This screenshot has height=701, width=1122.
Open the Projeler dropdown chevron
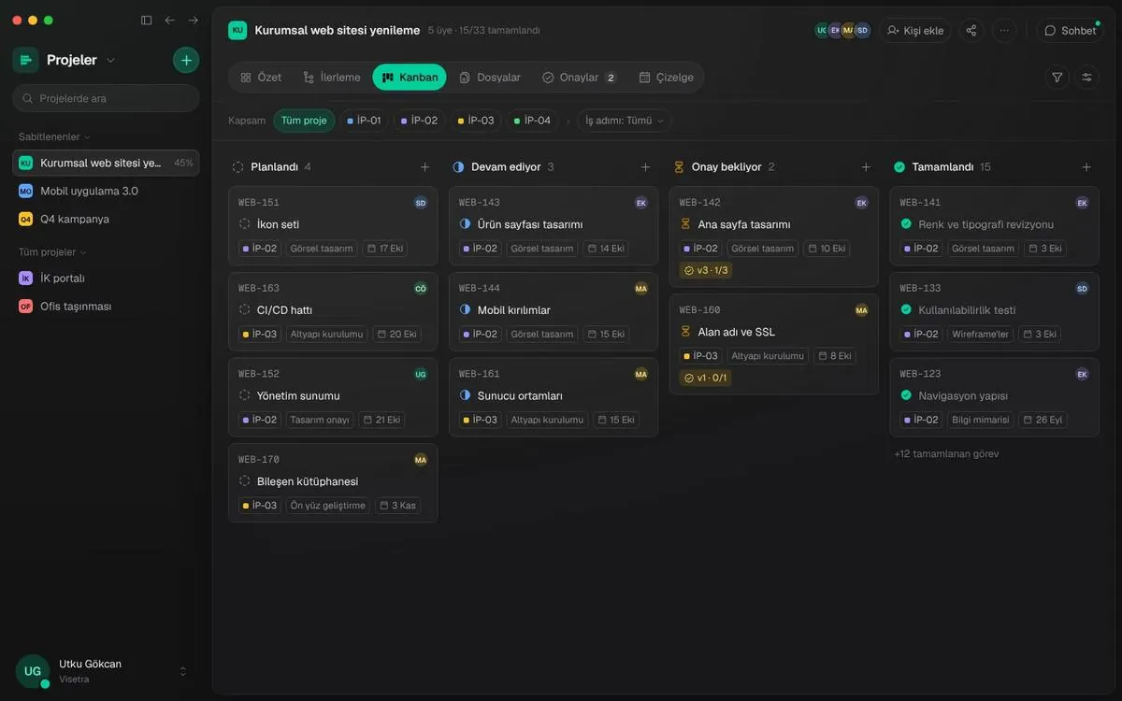[x=110, y=60]
